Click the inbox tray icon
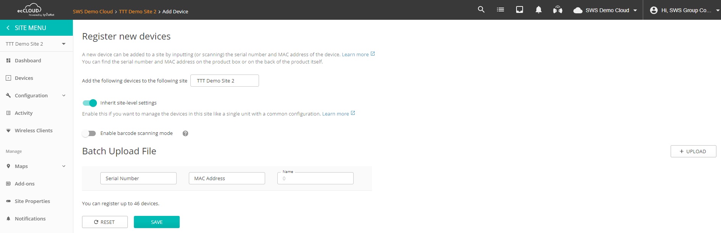The image size is (721, 233). pyautogui.click(x=520, y=10)
